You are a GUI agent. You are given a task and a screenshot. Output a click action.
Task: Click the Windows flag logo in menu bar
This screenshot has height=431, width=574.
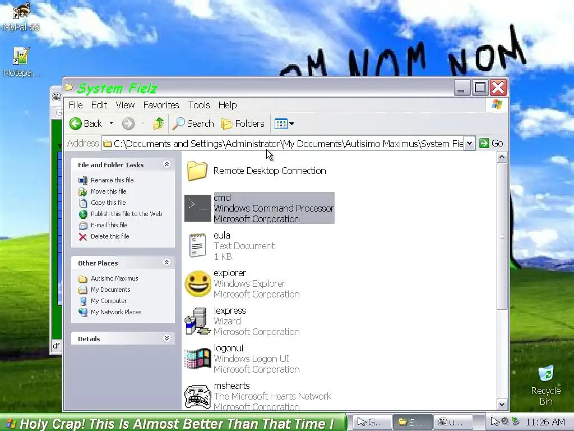point(497,105)
